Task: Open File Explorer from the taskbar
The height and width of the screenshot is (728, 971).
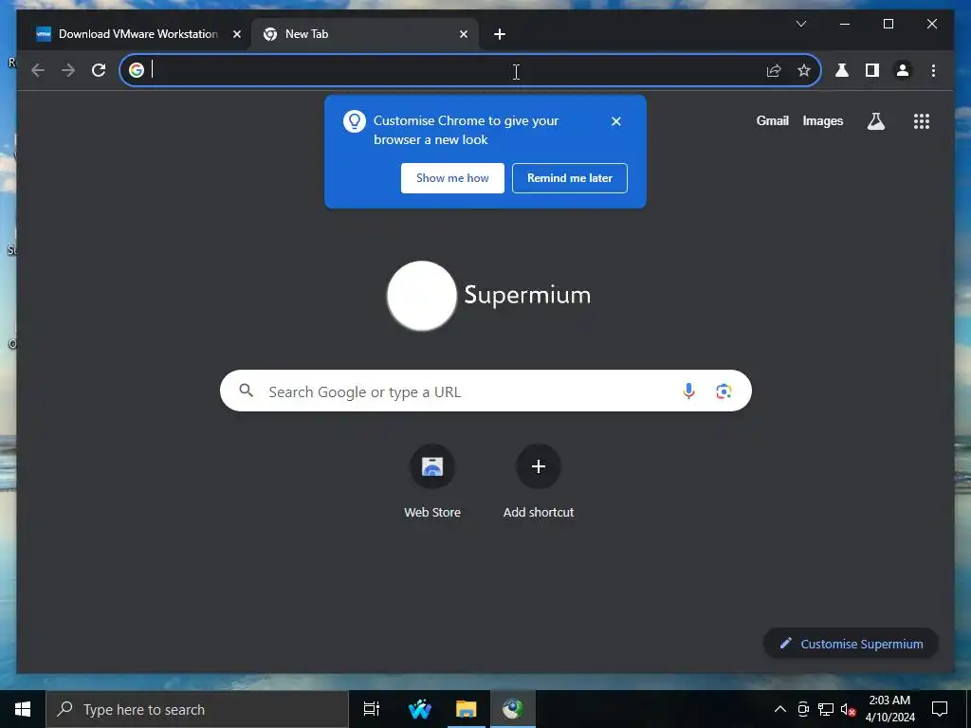Action: [x=466, y=709]
